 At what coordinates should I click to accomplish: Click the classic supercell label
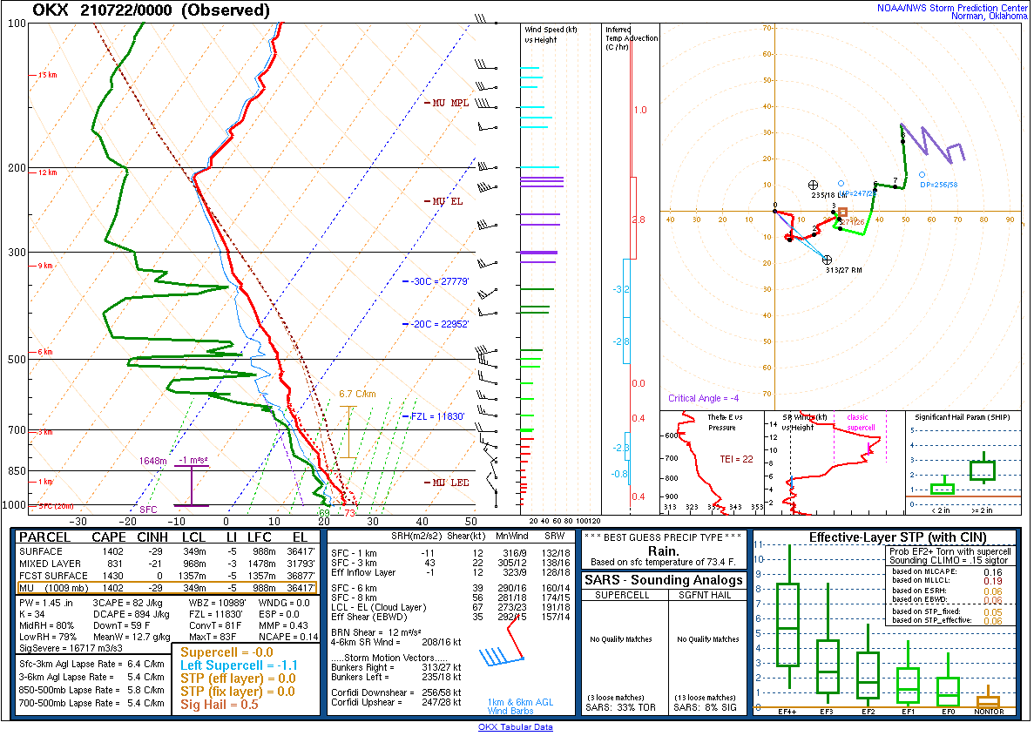(x=860, y=422)
